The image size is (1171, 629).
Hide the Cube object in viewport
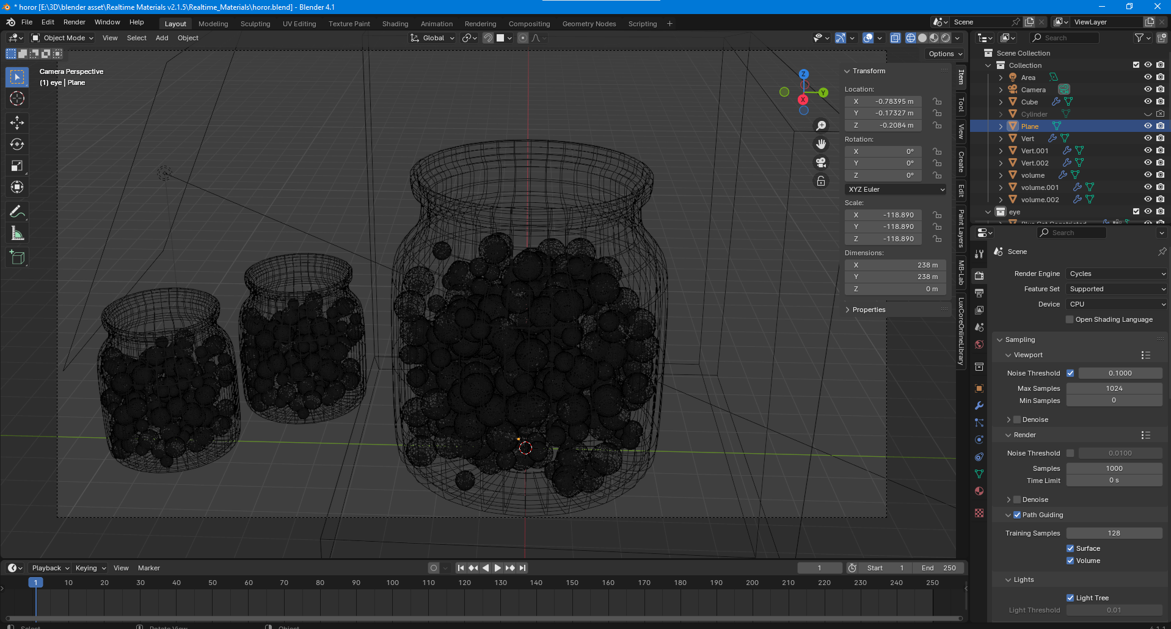1148,101
